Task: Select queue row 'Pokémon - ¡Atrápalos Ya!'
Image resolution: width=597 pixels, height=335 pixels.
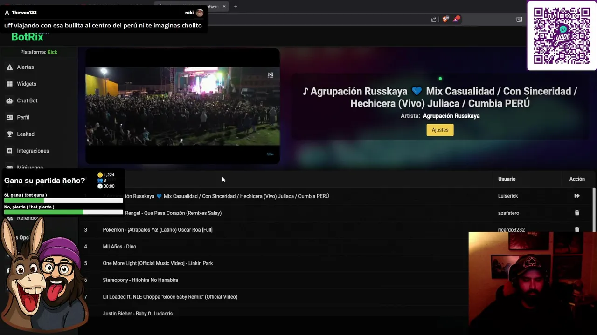Action: 157,230
